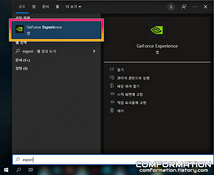Select 시작 화면에 고정

(130, 94)
